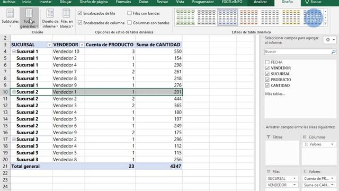
Task: Uncheck the VENDEDOR field
Action: point(267,68)
